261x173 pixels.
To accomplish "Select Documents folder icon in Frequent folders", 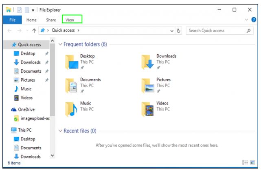I will 71,85.
